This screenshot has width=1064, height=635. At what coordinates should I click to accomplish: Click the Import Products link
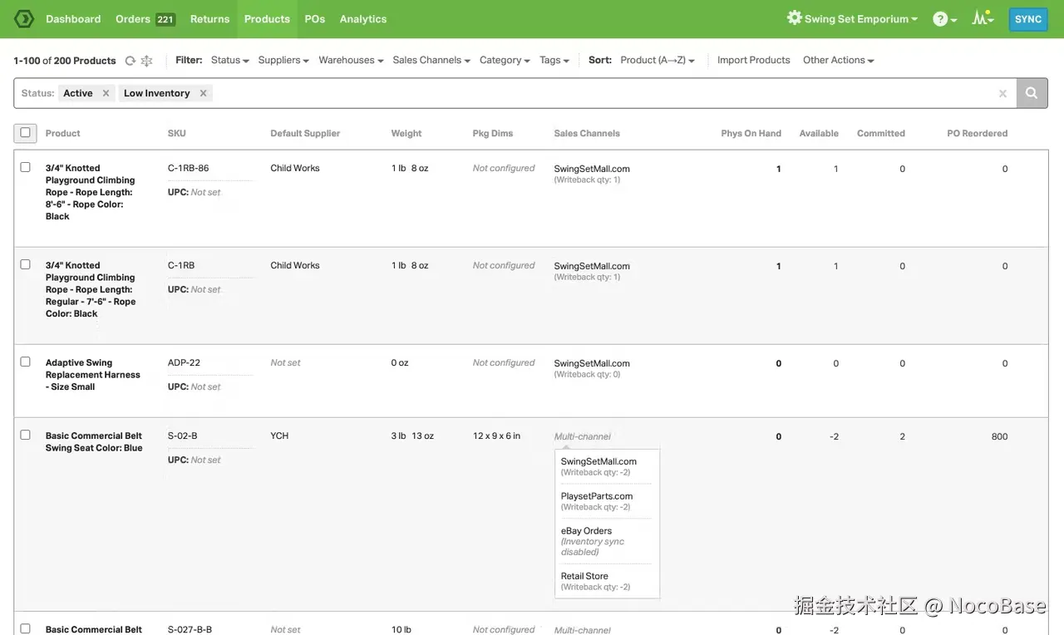(753, 60)
